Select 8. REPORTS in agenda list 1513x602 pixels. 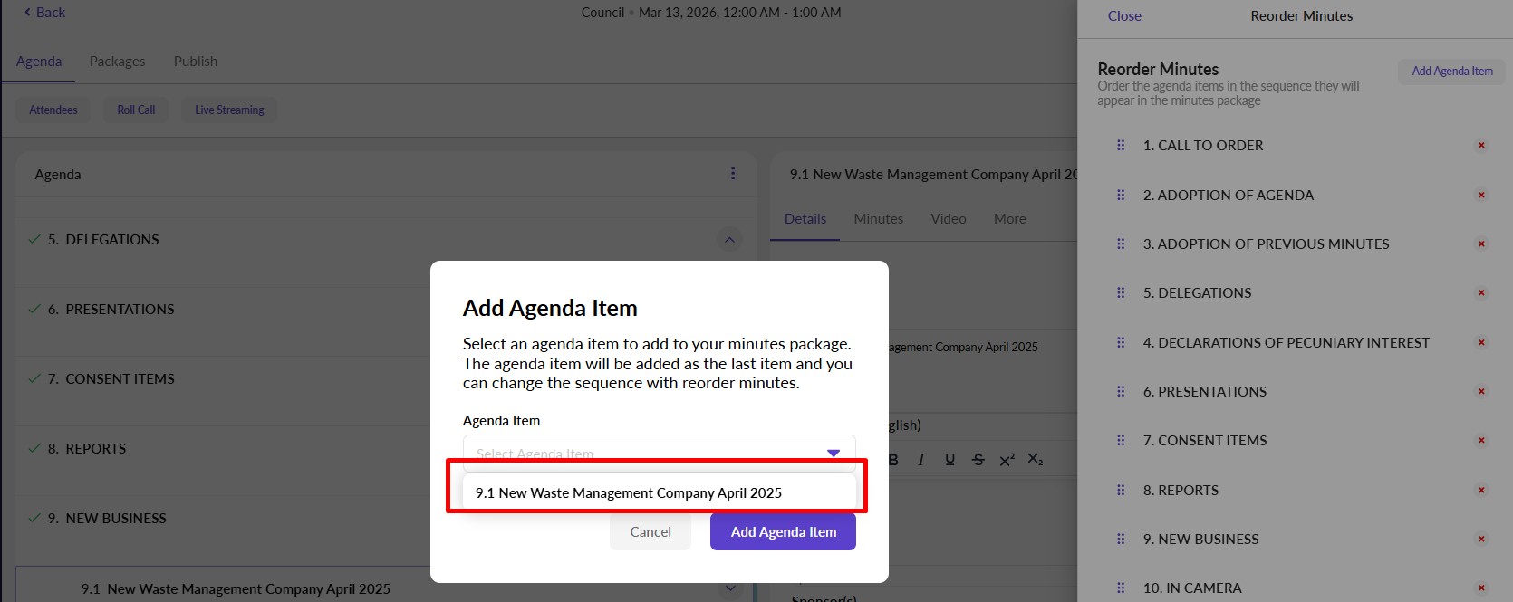point(95,449)
